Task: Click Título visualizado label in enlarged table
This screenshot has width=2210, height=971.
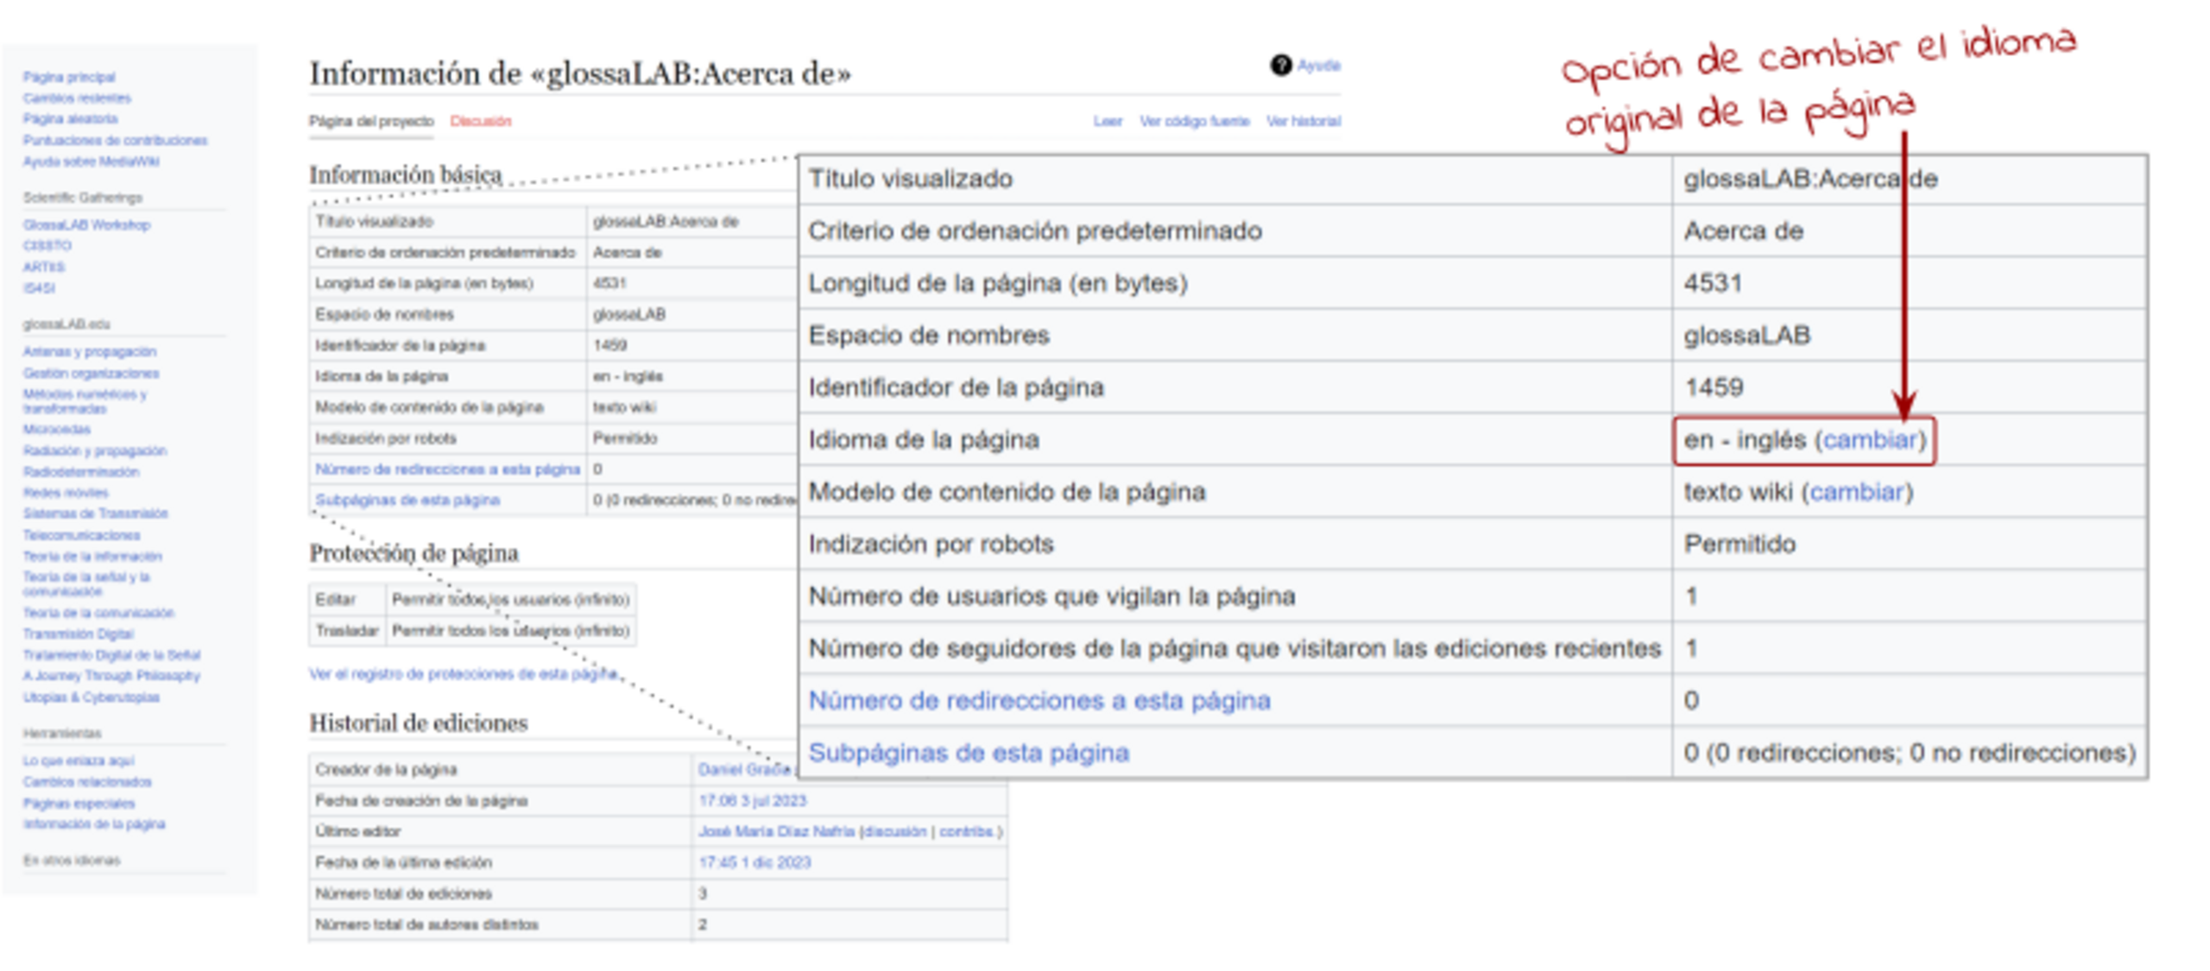Action: click(911, 179)
